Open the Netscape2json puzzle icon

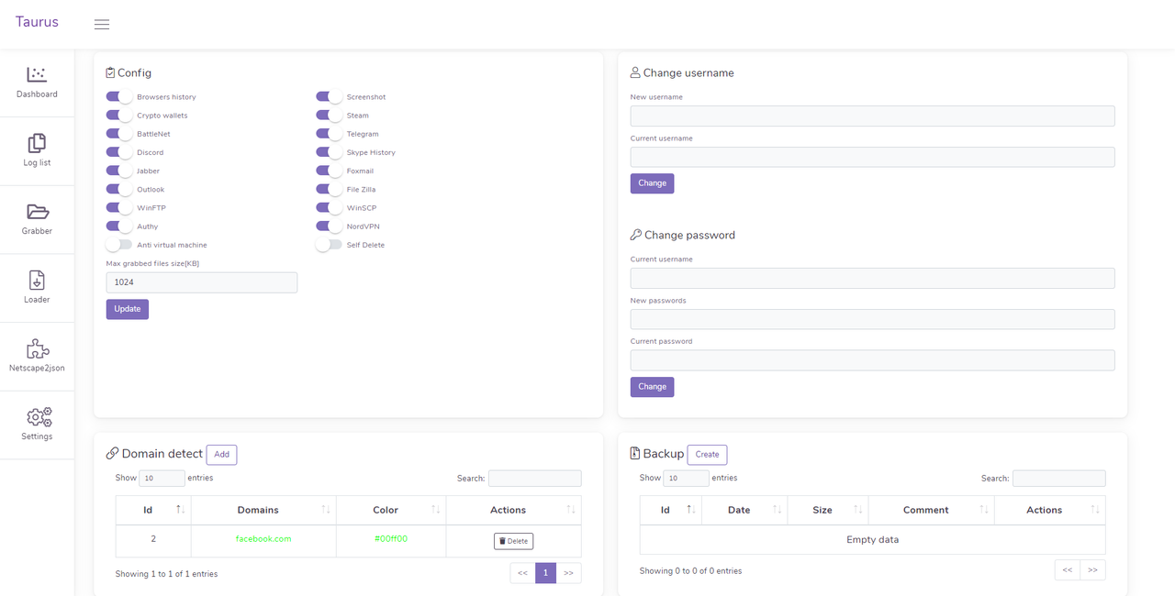[x=37, y=348]
